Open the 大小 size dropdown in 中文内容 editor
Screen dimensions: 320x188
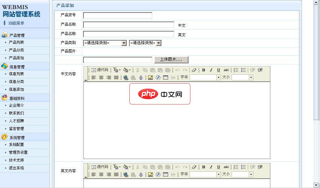(242, 77)
